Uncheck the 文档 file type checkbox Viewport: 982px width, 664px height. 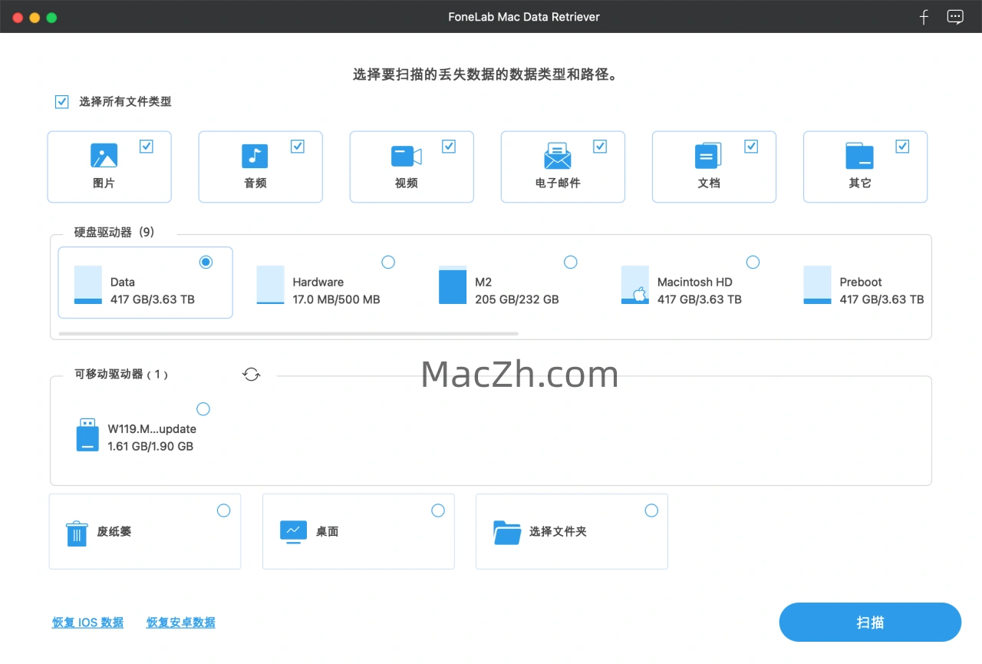tap(751, 147)
